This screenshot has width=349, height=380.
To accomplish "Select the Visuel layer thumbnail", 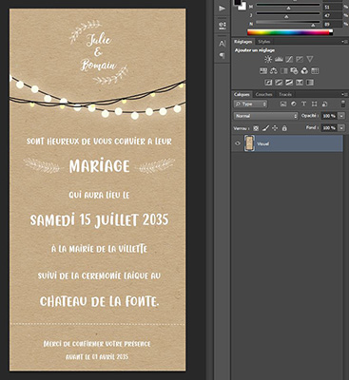I will 249,143.
